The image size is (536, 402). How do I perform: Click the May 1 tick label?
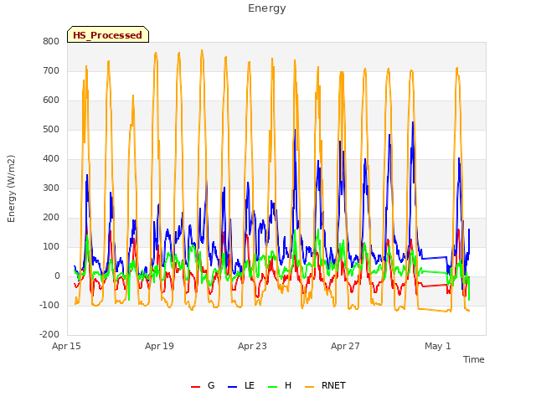click(438, 346)
